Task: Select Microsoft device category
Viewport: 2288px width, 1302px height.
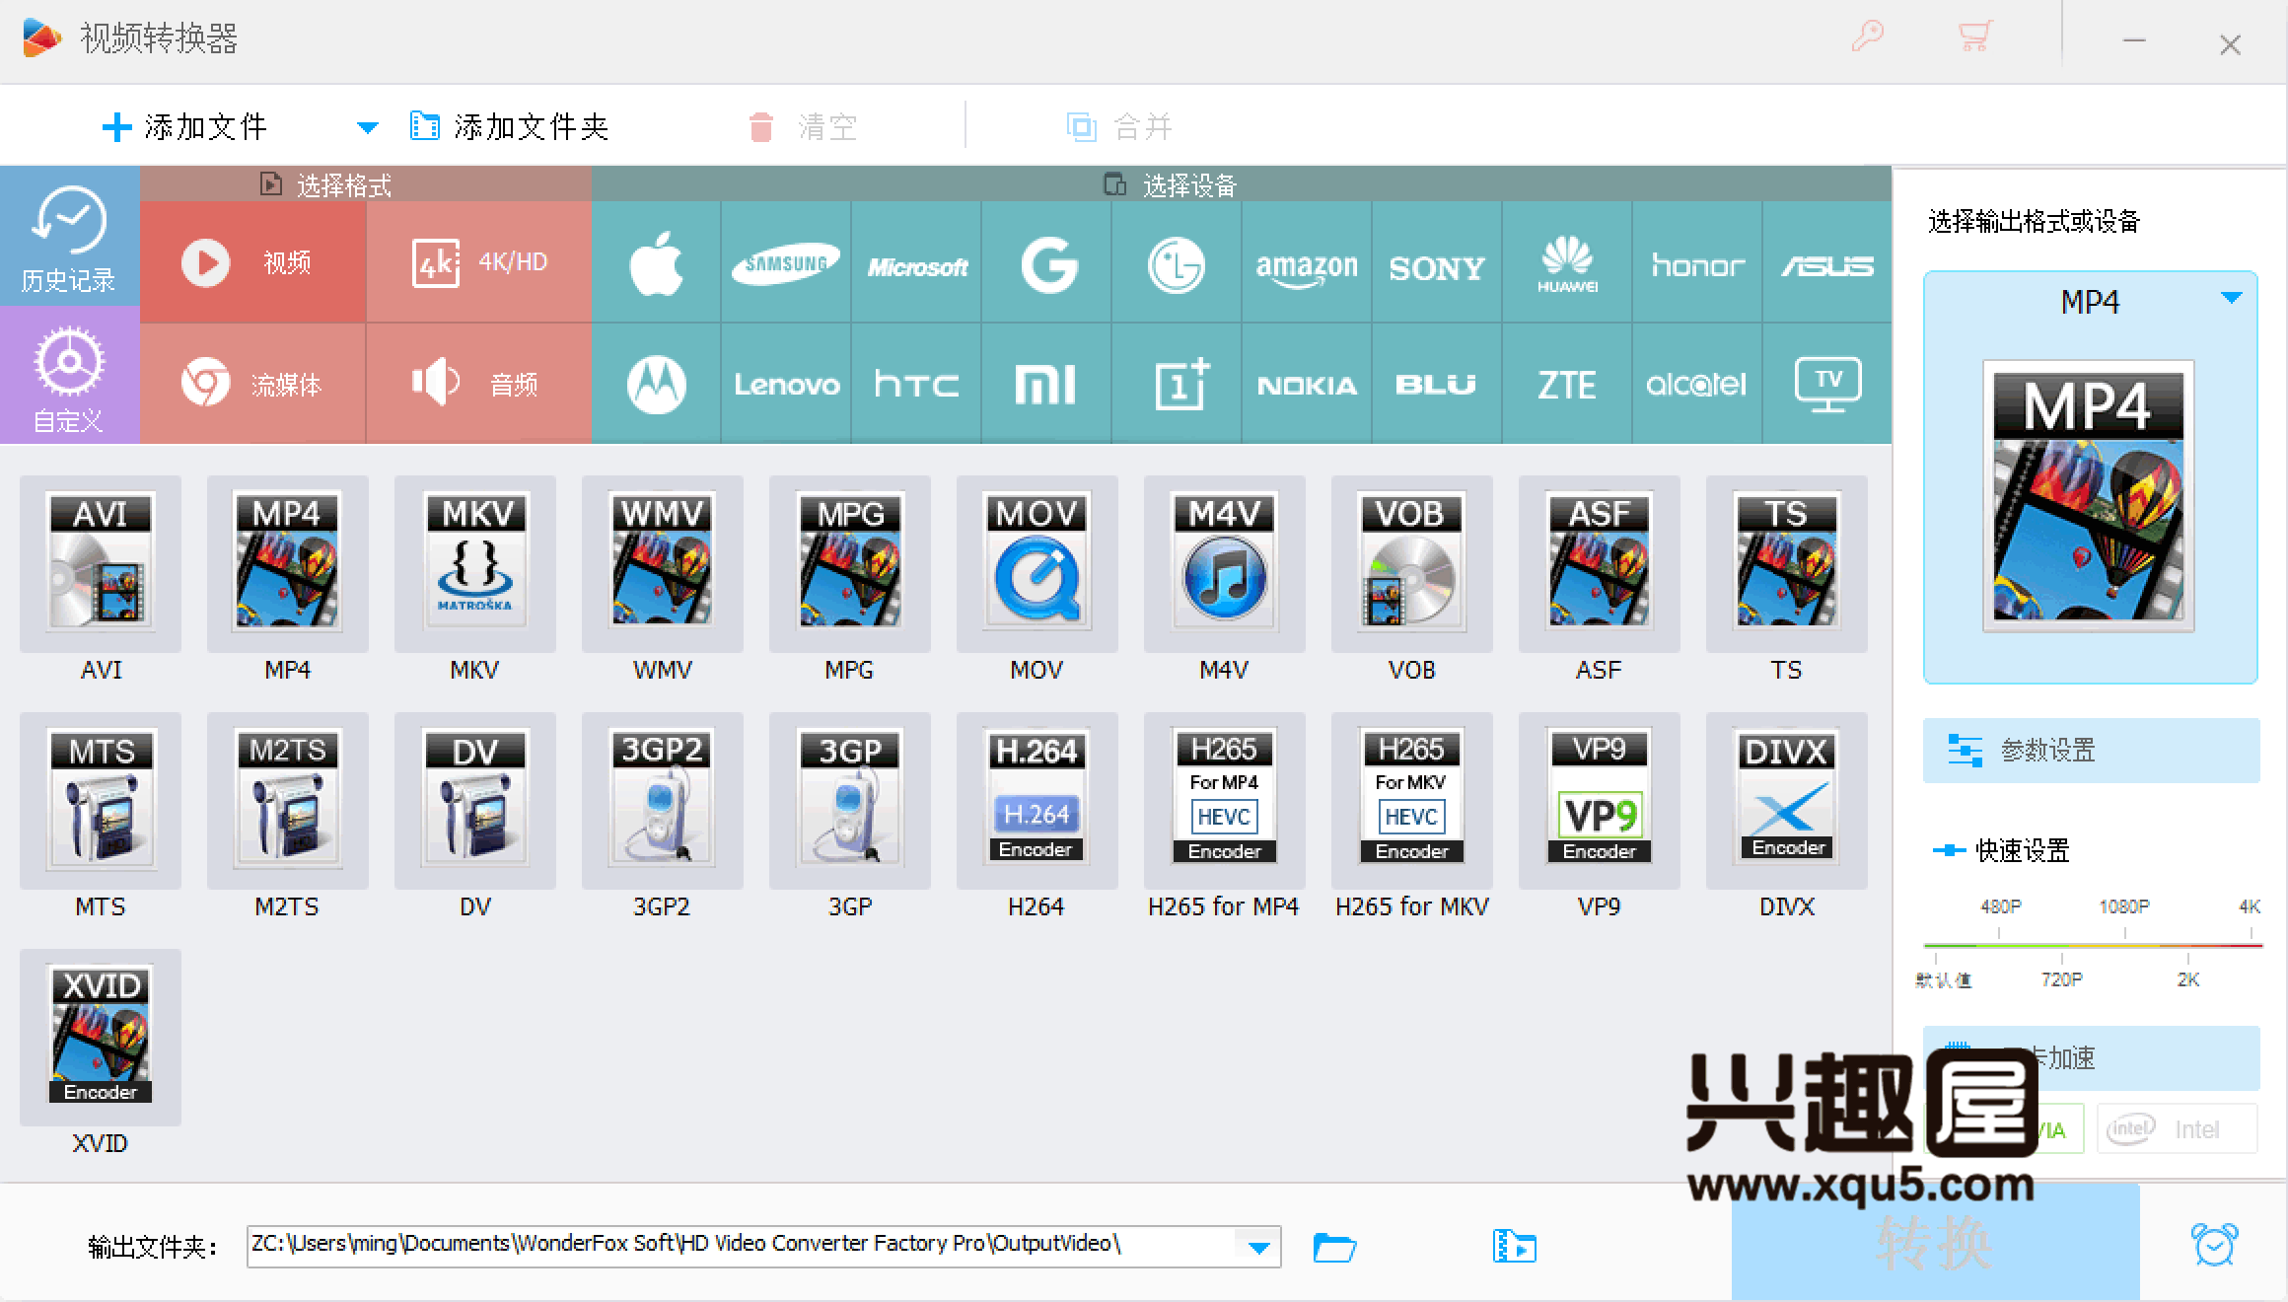Action: 916,262
